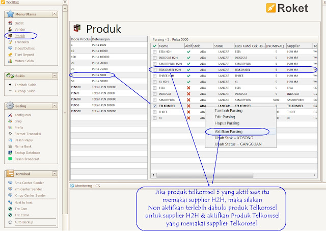
Task: Choose Tambah Parsing from context menu
Action: [x=229, y=111]
